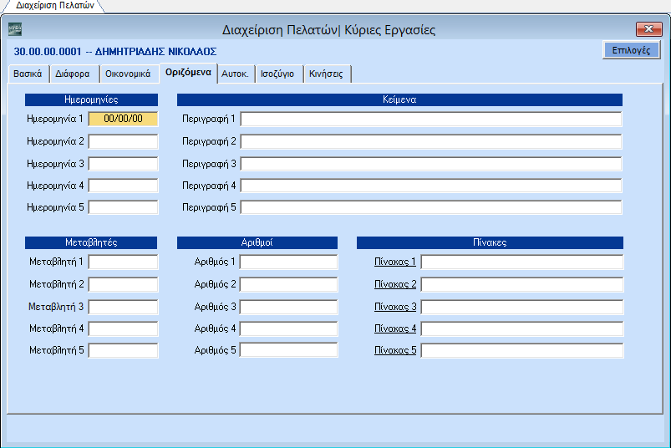Switch to the Βασικά tab
The width and height of the screenshot is (671, 448).
tap(28, 74)
